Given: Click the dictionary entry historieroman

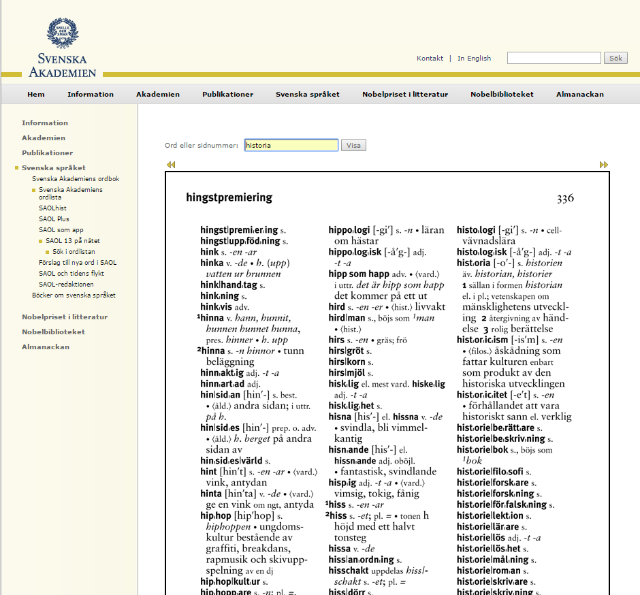Looking at the screenshot, I should point(489,570).
